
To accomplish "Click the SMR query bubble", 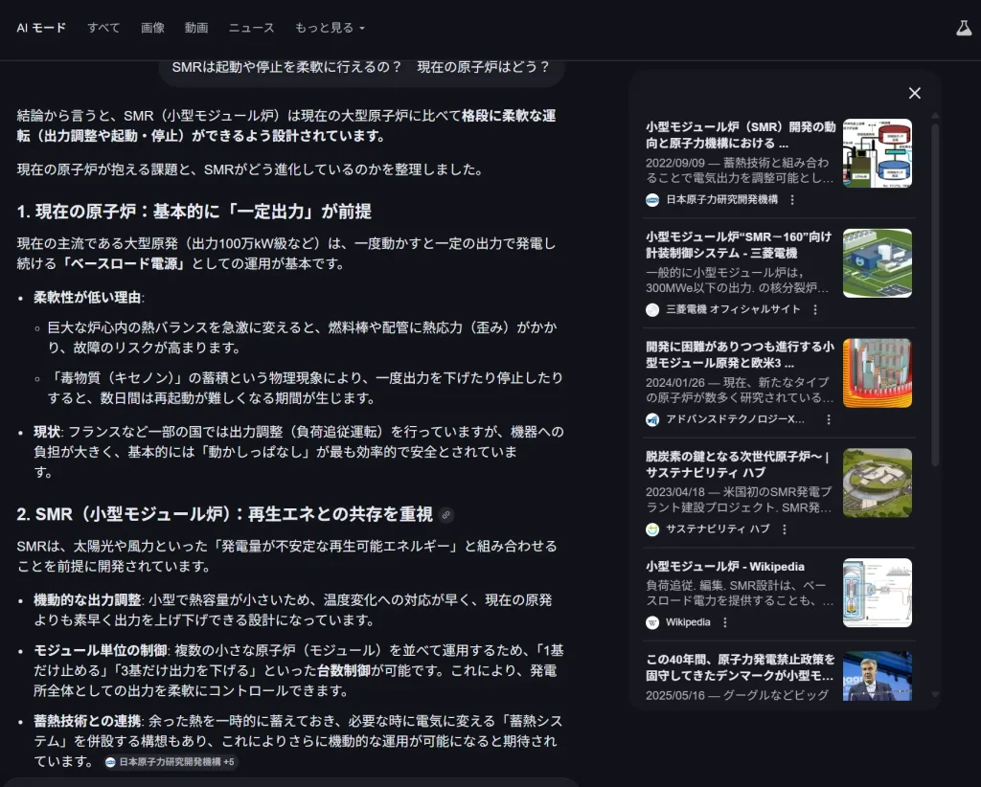I will 360,67.
